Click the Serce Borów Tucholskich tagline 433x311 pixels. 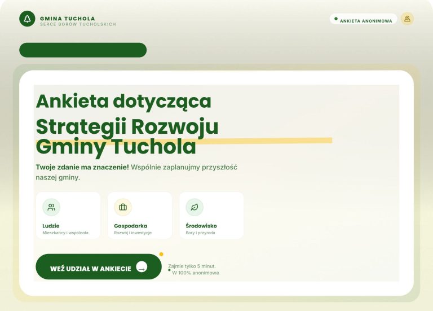click(78, 24)
